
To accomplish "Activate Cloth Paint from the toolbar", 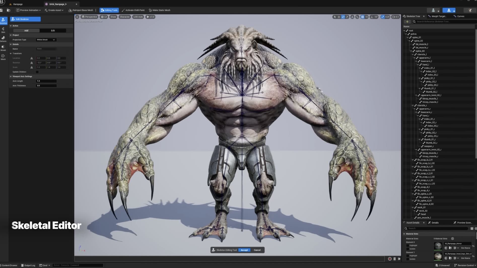I will point(133,10).
